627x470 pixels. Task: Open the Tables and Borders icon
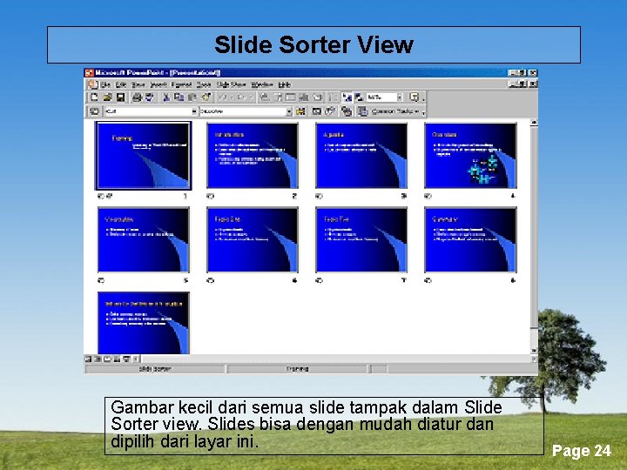coord(278,97)
